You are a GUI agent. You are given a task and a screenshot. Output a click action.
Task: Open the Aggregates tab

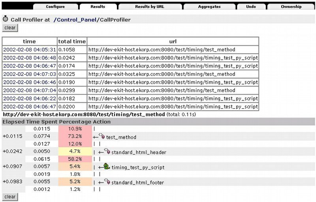(209, 7)
